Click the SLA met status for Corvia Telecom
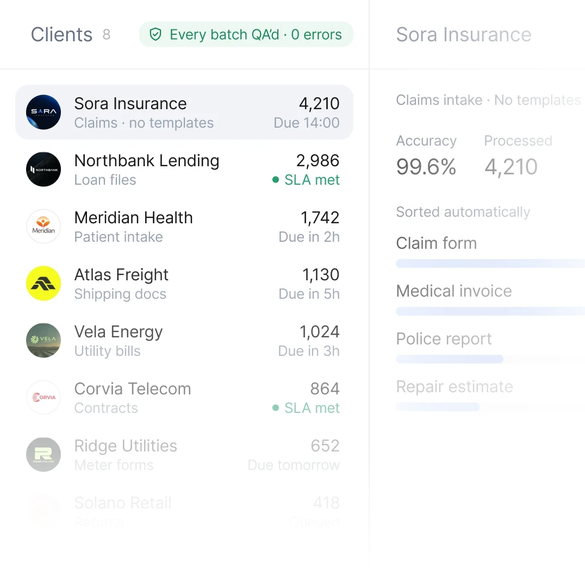 [312, 407]
